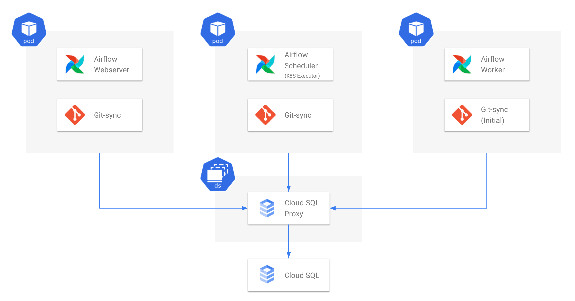Click the bottom Cloud SQL database icon

point(267,274)
